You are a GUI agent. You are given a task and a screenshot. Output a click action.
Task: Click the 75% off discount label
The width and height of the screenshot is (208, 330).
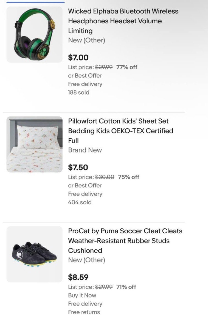(128, 177)
